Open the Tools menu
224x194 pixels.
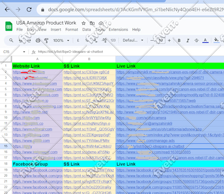(100, 30)
